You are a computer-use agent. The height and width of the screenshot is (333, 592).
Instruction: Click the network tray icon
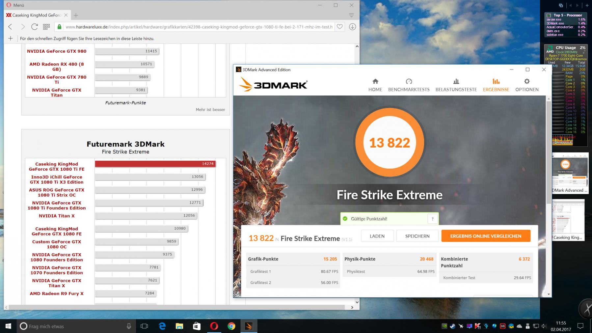[x=536, y=326]
